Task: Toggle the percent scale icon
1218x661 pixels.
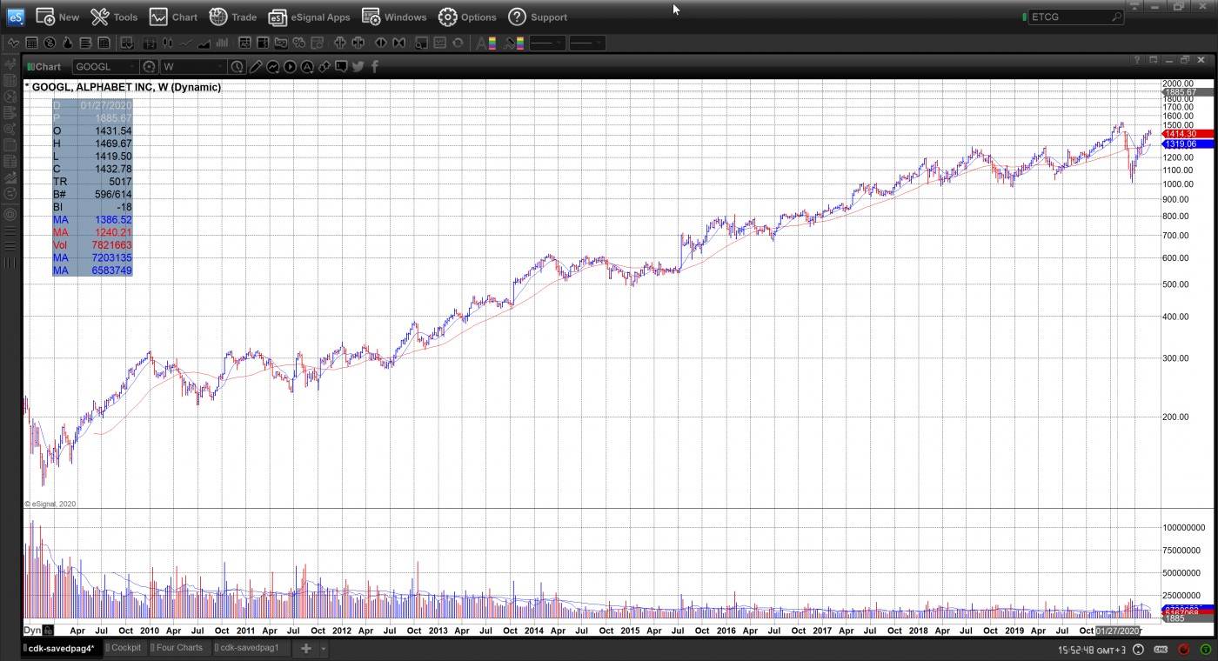Action: tap(298, 43)
